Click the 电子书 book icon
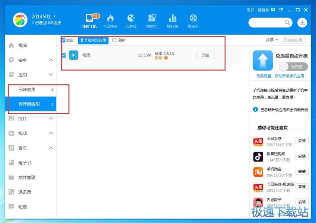Image resolution: width=316 pixels, height=223 pixels. pyautogui.click(x=11, y=162)
